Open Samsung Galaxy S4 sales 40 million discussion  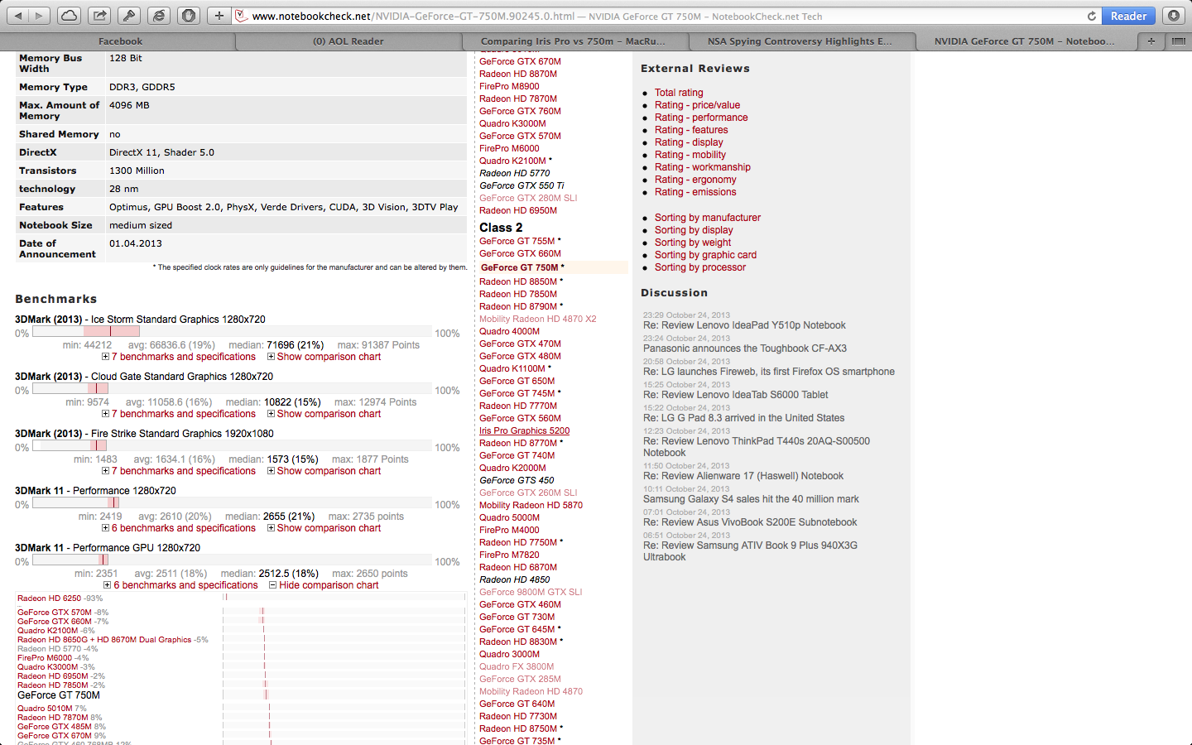click(751, 499)
